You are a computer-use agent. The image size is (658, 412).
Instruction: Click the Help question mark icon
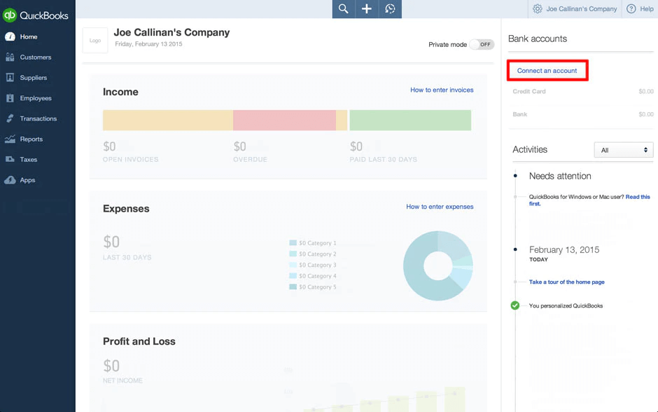coord(631,9)
